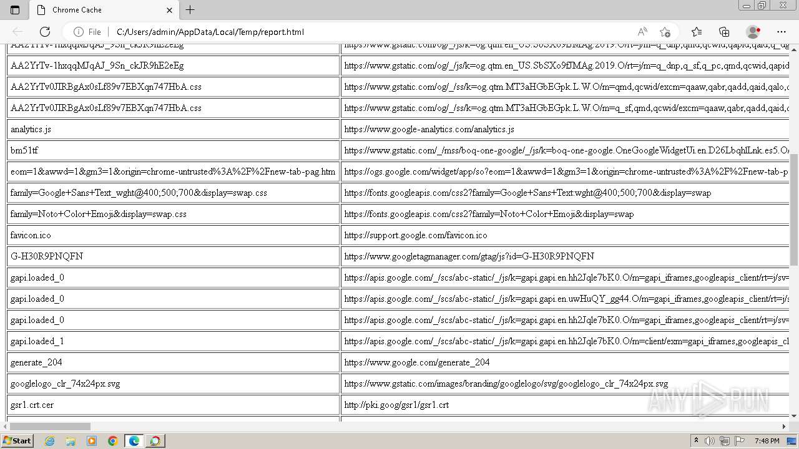Open Collections panel
This screenshot has width=799, height=449.
[724, 32]
